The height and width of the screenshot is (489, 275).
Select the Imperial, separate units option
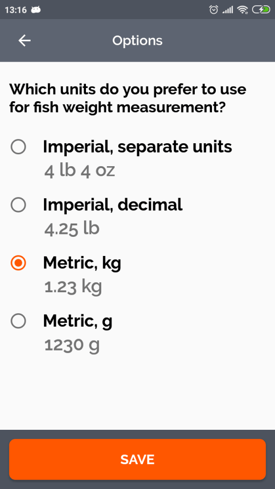[x=18, y=147]
